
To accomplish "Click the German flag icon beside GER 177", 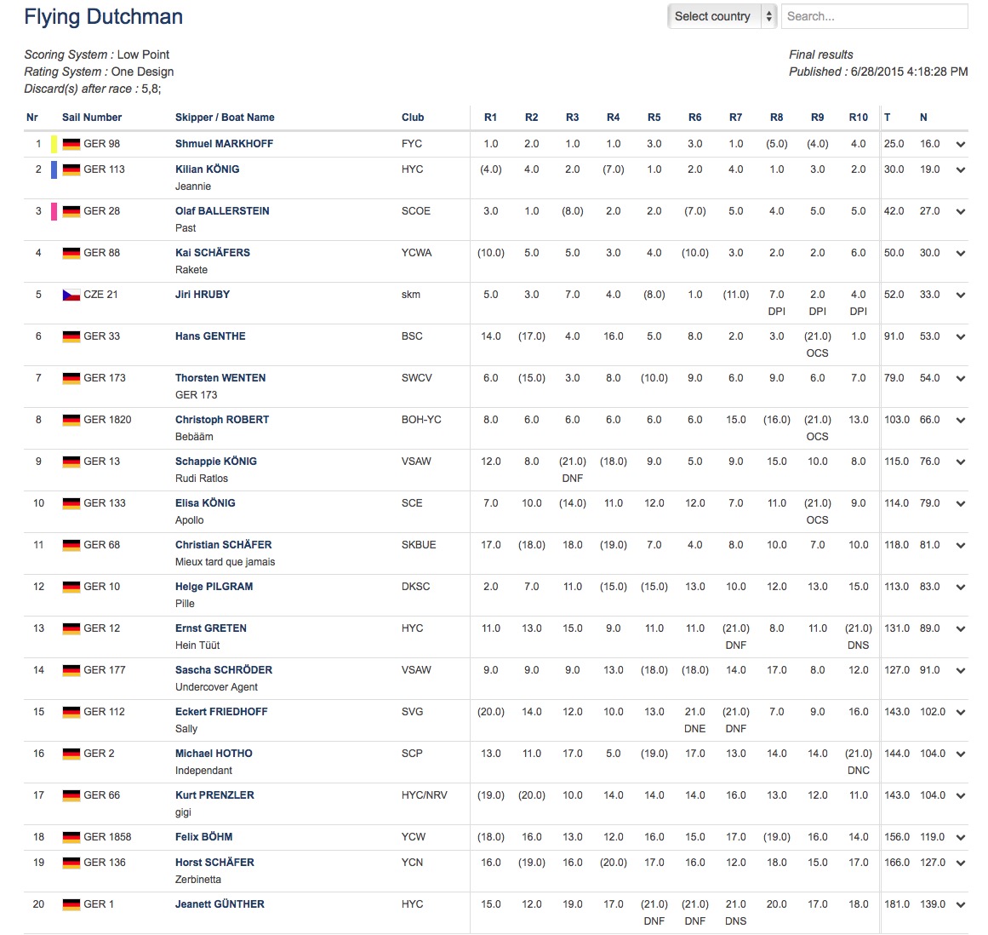I will click(71, 670).
